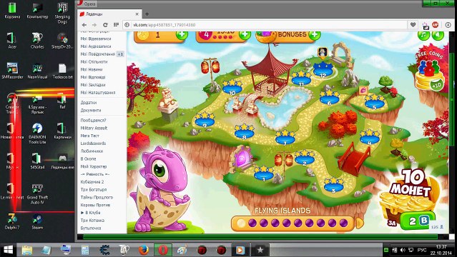Select the last purple island dot
The image size is (457, 257).
[x=343, y=223]
